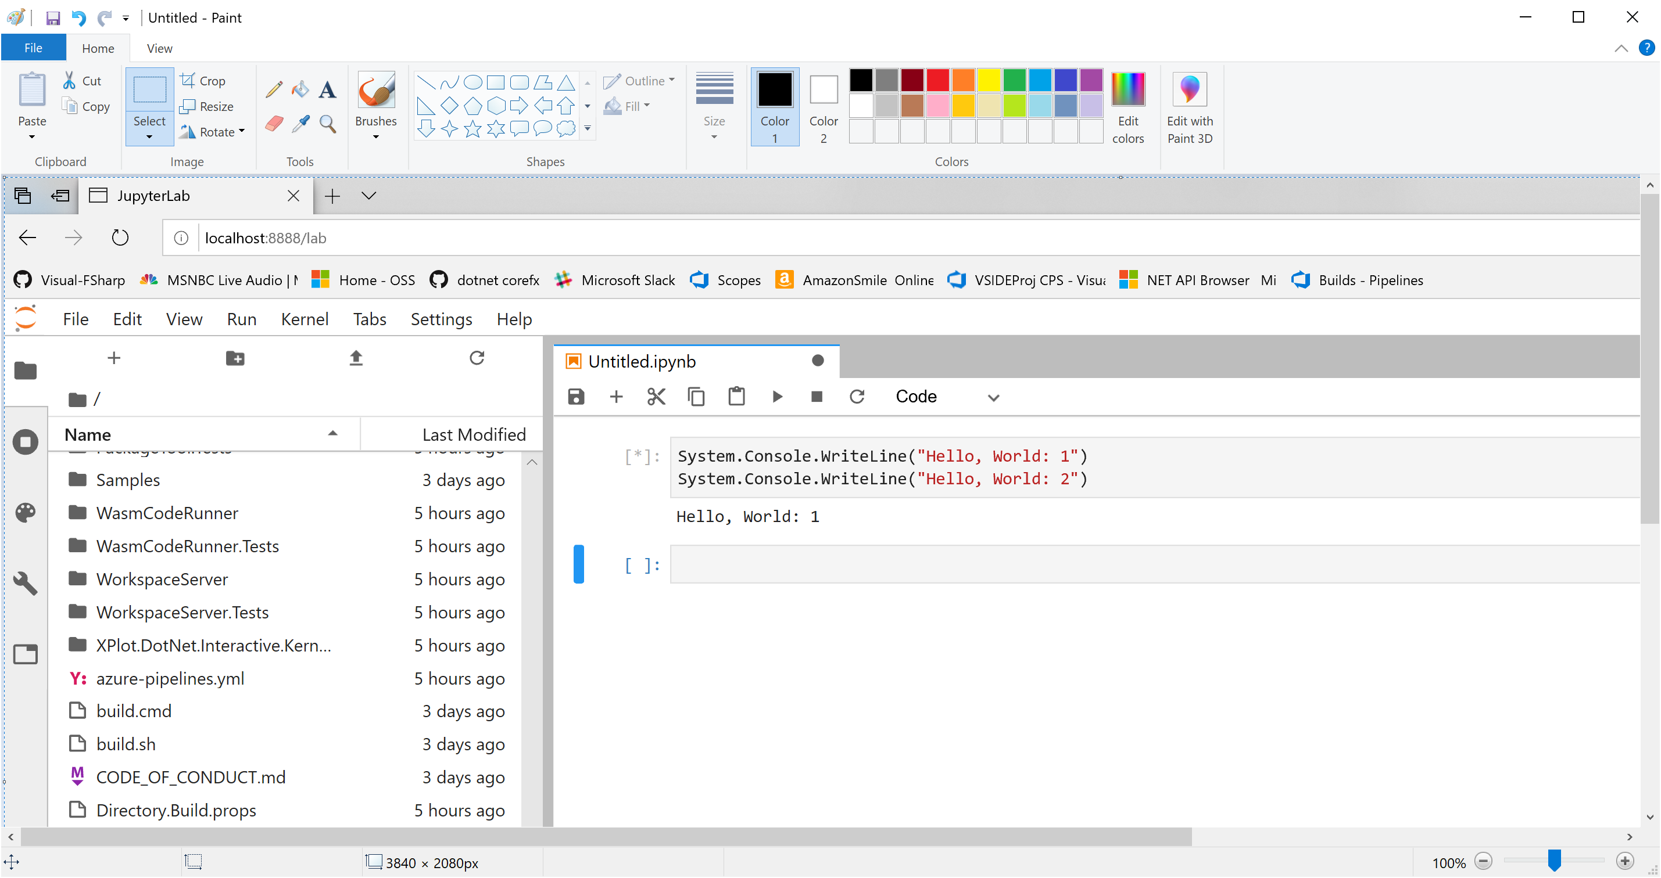Open the Samples folder
Viewport: 1661px width, 878px height.
[x=128, y=479]
